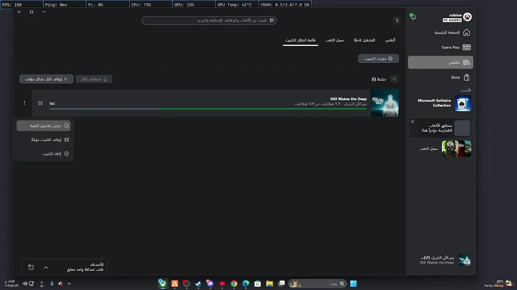Click the طلب صداقة واحد معلق text

tap(85, 269)
